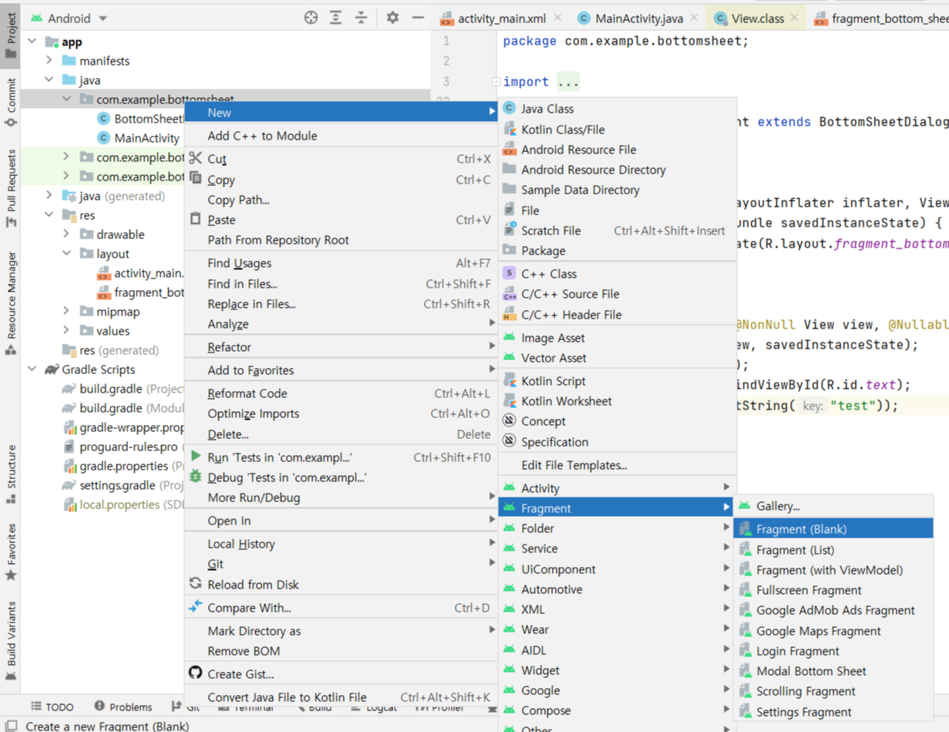Choose Google Maps Fragment template
Viewport: 949px width, 732px height.
pos(833,631)
